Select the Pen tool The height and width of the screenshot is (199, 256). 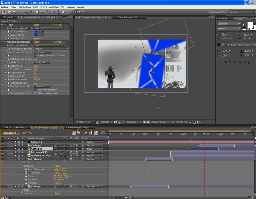coord(42,12)
